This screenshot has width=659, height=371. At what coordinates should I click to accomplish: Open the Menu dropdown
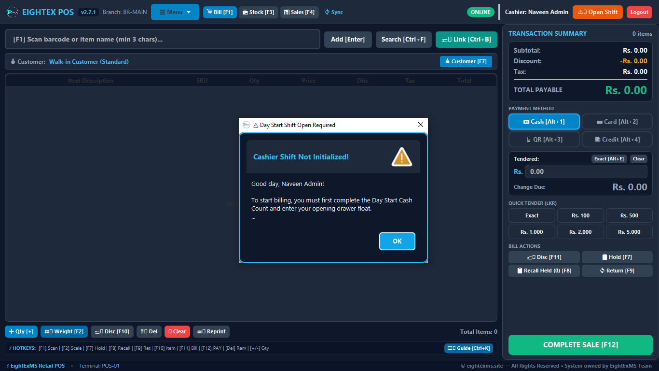[x=175, y=12]
